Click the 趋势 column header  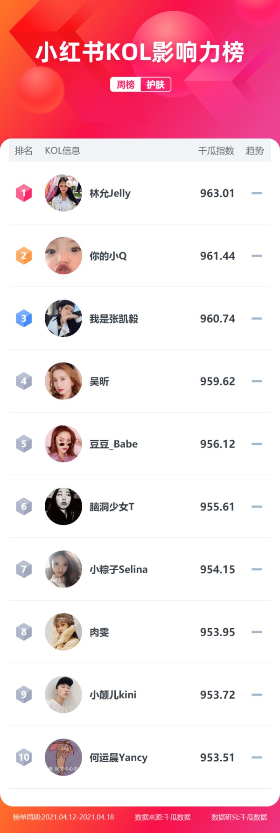click(x=255, y=151)
